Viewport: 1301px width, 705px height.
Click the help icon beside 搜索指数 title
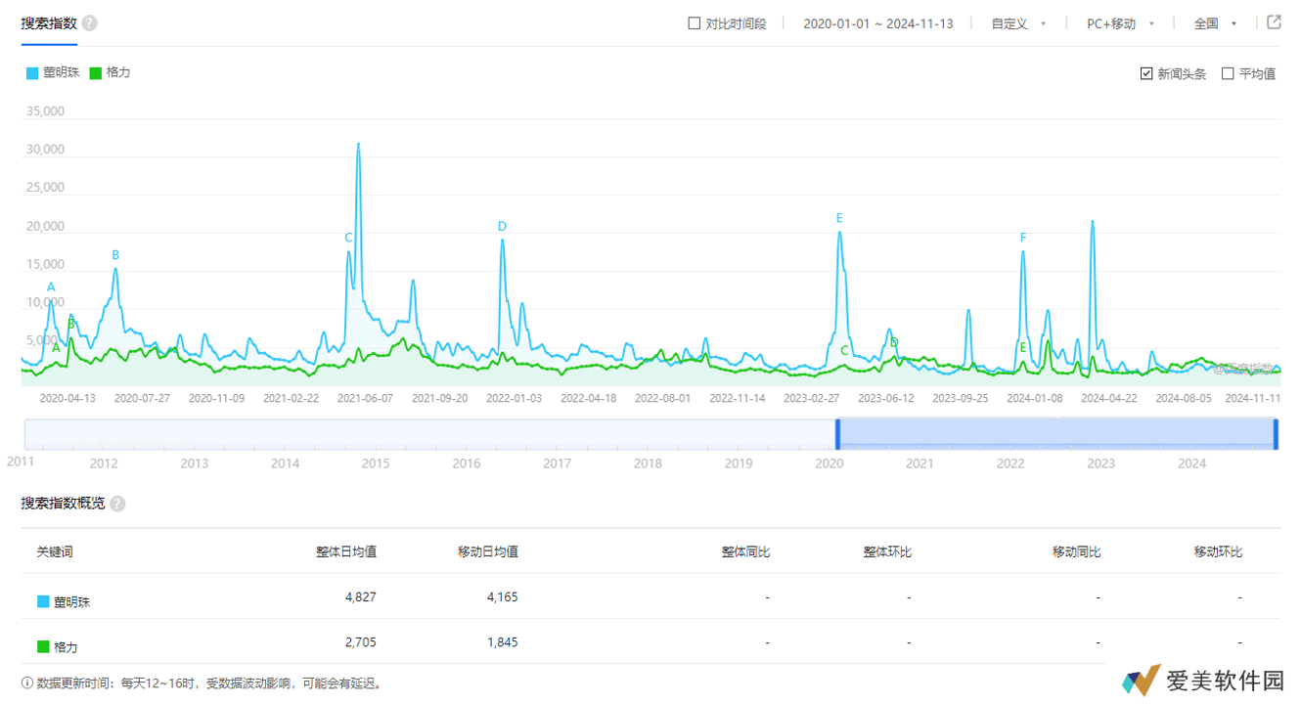[x=90, y=23]
